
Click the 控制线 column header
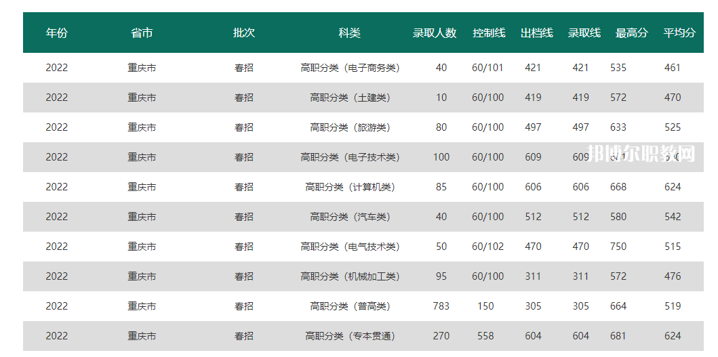[489, 33]
